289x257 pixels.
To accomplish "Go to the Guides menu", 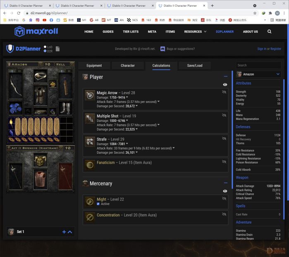I will [108, 31].
